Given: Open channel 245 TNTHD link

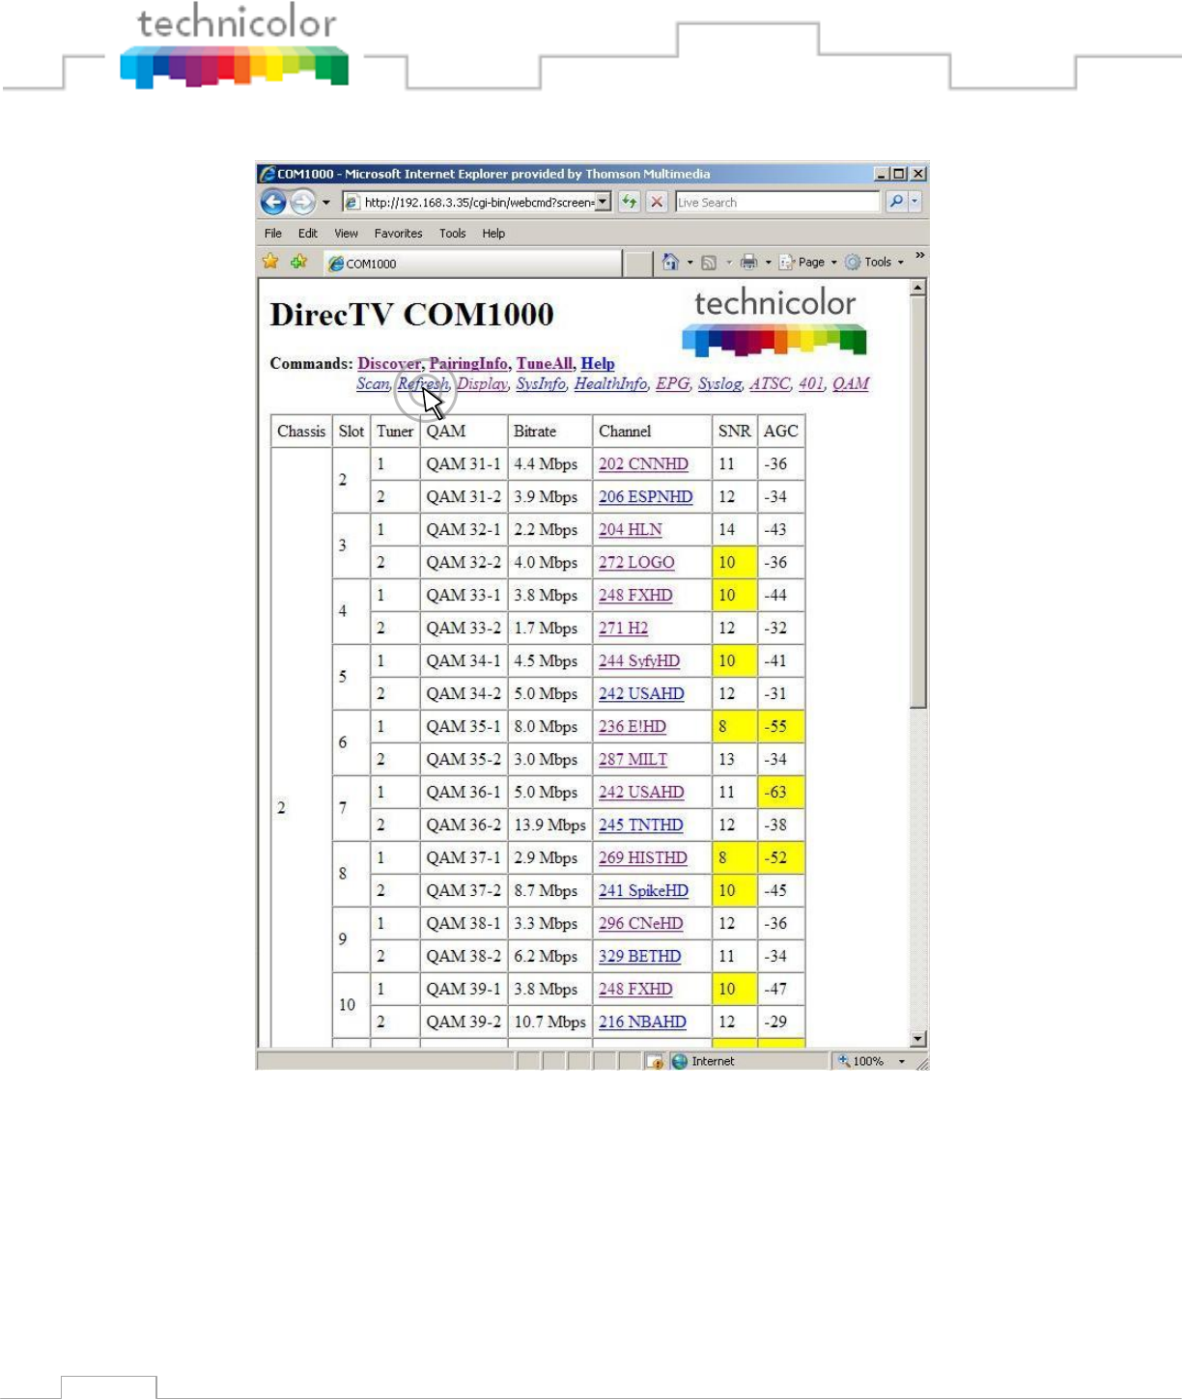Looking at the screenshot, I should pyautogui.click(x=640, y=825).
